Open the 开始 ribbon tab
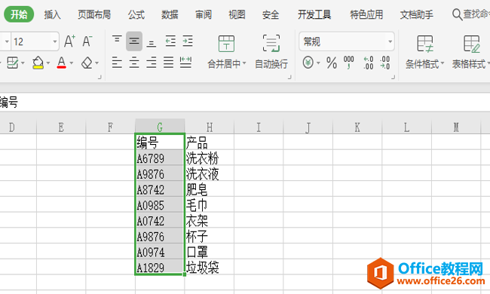490x294 pixels. [x=19, y=14]
